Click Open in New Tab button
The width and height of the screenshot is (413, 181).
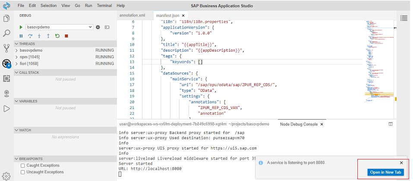[386, 172]
